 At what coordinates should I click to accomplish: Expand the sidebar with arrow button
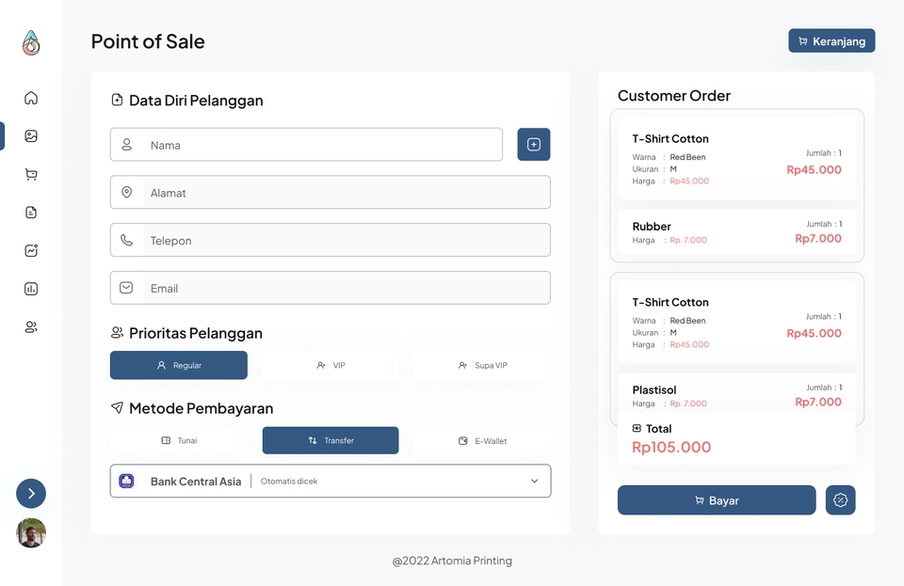click(x=31, y=493)
